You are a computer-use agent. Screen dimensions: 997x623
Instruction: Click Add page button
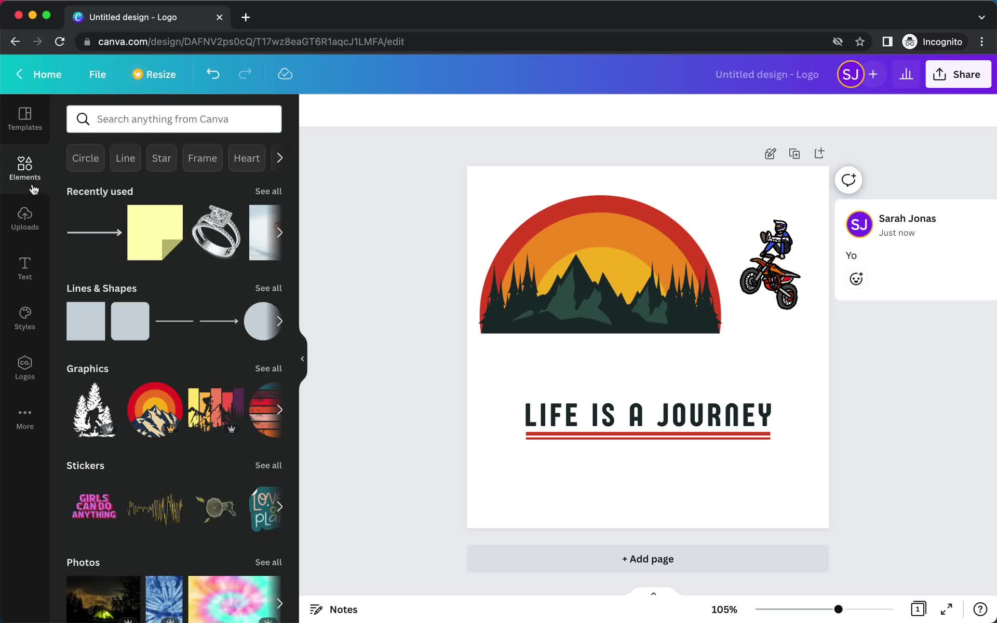[648, 559]
